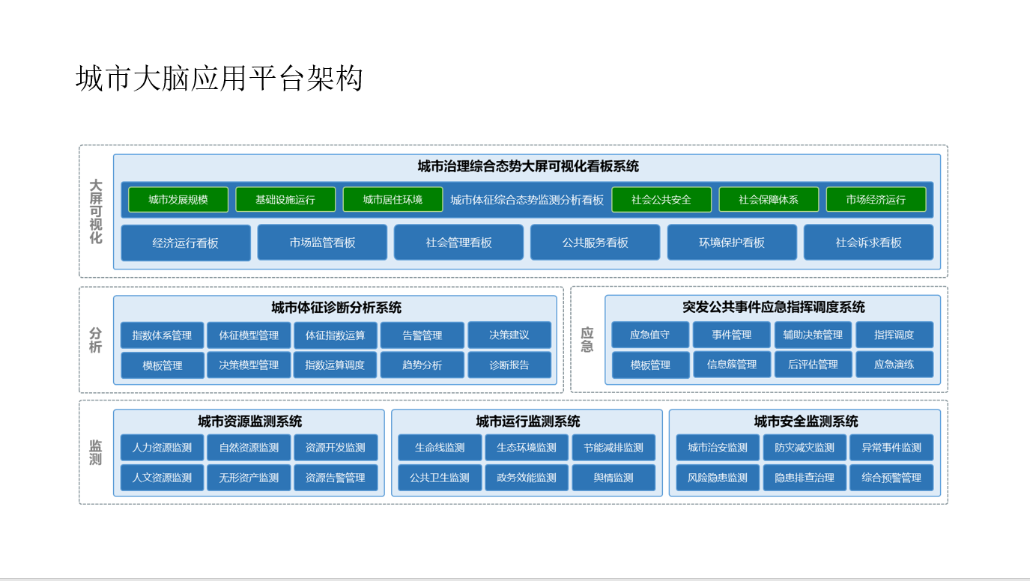The width and height of the screenshot is (1030, 581).
Task: Click the 城市治理综合态势大屏可视化看板系统 heading
Action: pyautogui.click(x=528, y=166)
